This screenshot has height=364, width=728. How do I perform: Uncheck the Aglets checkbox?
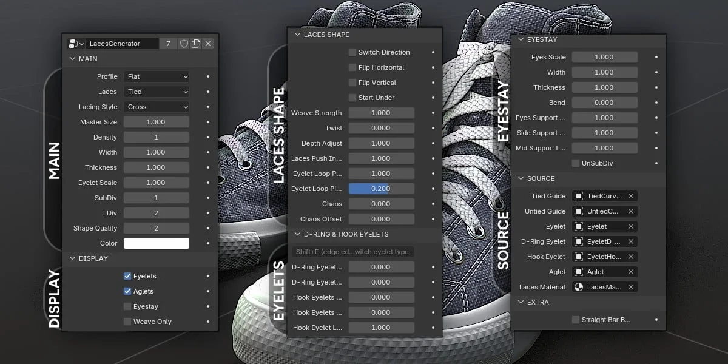(128, 291)
